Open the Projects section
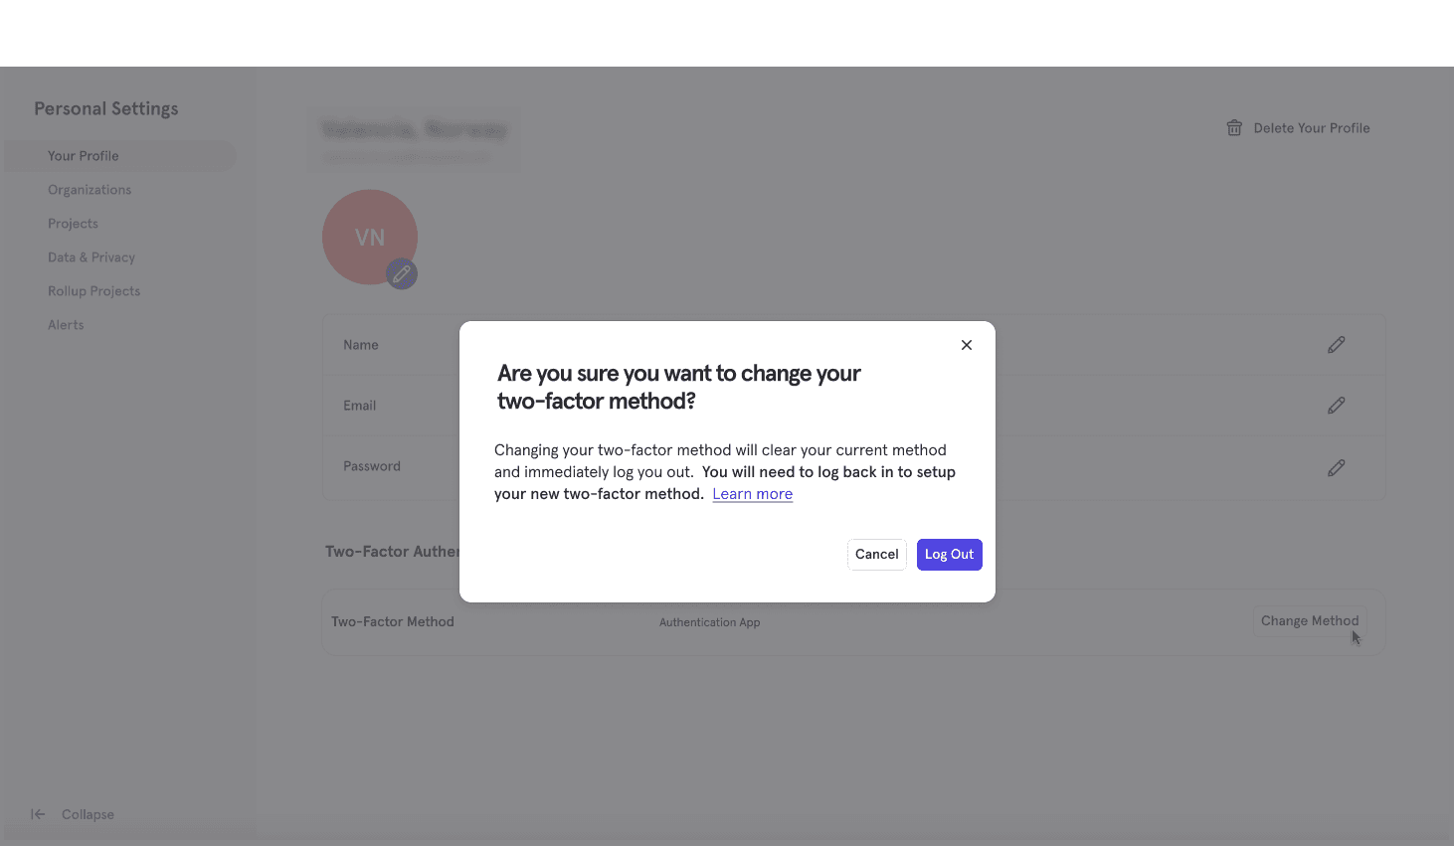The image size is (1454, 846). (73, 223)
